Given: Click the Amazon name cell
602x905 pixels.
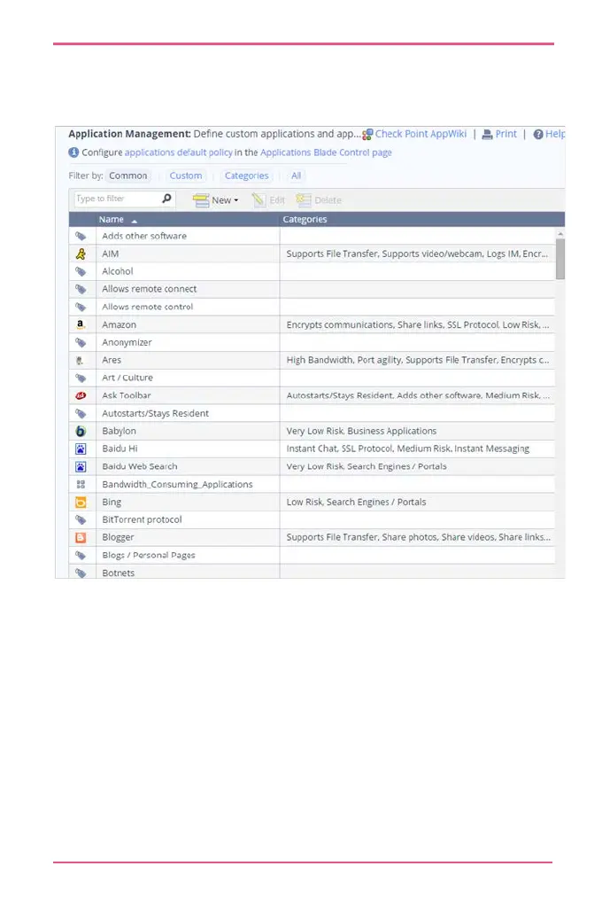Looking at the screenshot, I should coord(188,324).
